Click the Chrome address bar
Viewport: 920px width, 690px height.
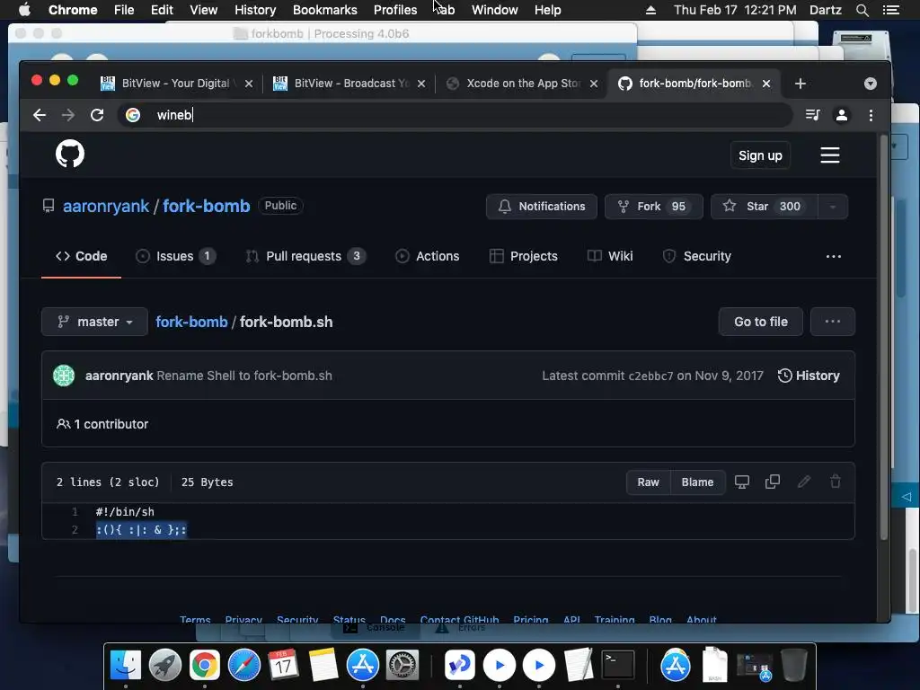455,115
